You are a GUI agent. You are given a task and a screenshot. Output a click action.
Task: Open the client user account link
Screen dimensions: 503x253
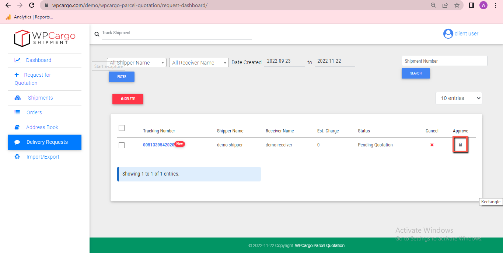click(x=467, y=34)
